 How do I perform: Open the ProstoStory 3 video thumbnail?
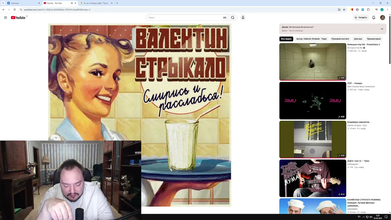[313, 62]
